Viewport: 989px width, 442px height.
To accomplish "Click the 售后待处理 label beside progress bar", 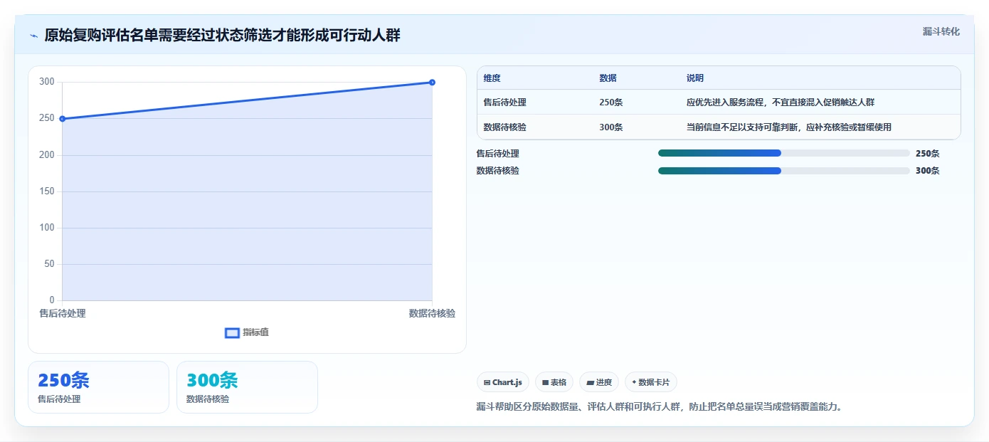I will point(497,154).
